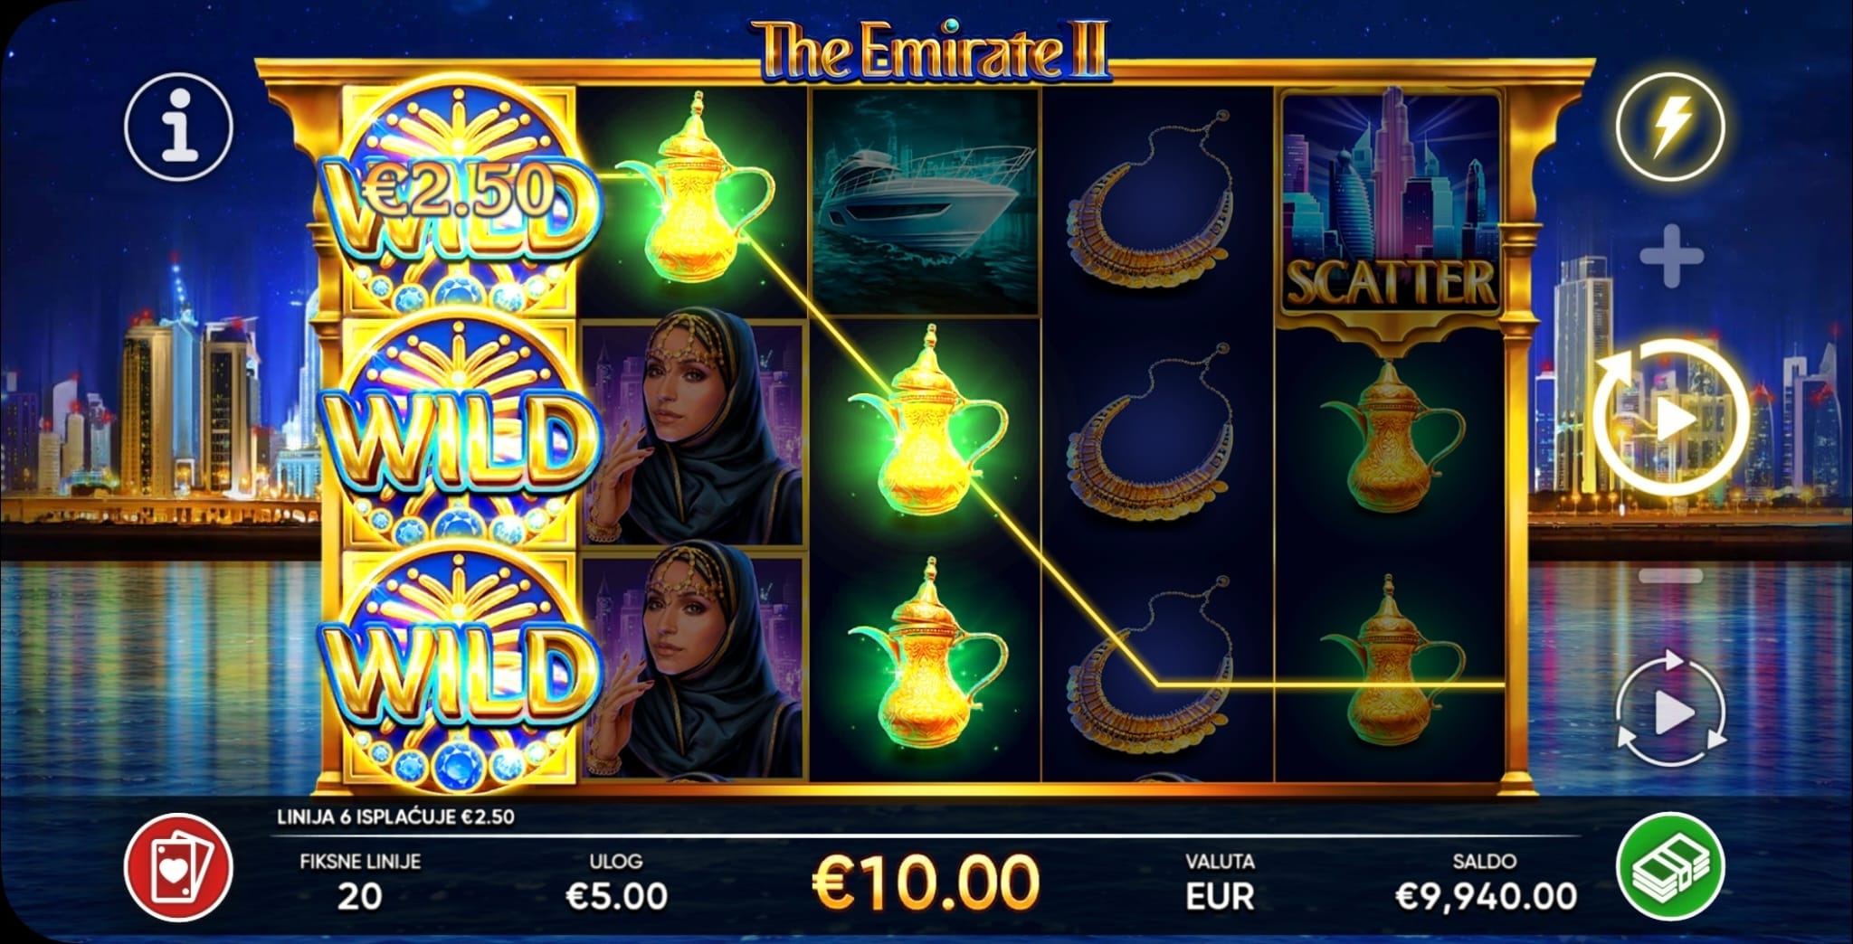Select the Scatter symbol on reel five
The height and width of the screenshot is (944, 1853).
[1392, 203]
